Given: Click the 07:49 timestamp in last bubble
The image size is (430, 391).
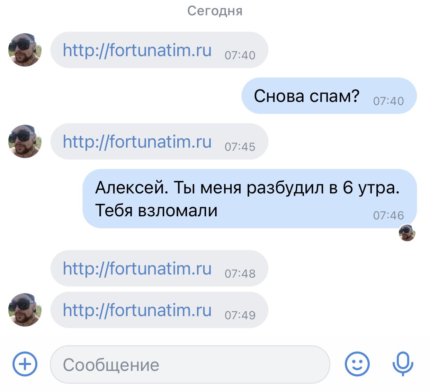Looking at the screenshot, I should [x=240, y=315].
